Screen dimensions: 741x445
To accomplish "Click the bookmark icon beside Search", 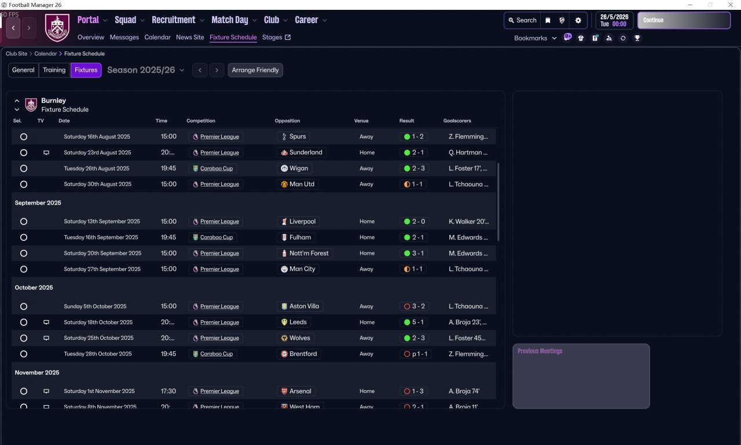I will (x=548, y=20).
